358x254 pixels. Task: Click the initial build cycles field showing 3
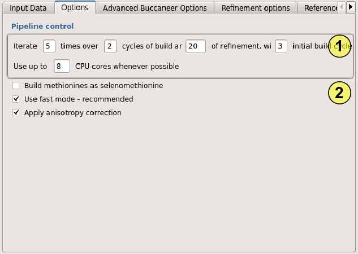pyautogui.click(x=281, y=46)
